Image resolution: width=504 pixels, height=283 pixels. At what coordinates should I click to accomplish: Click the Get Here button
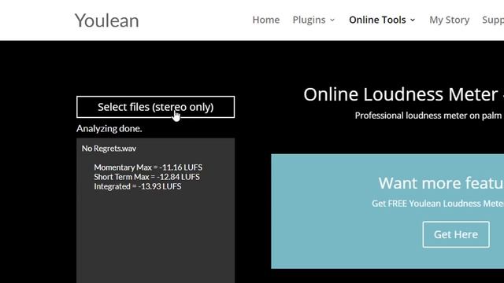[456, 234]
